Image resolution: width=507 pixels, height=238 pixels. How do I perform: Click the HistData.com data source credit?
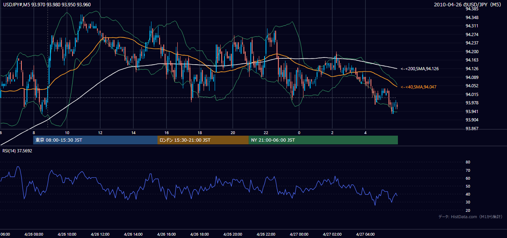(x=471, y=217)
